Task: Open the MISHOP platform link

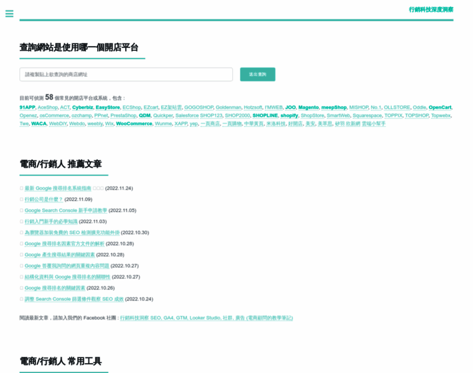Action: tap(358, 108)
